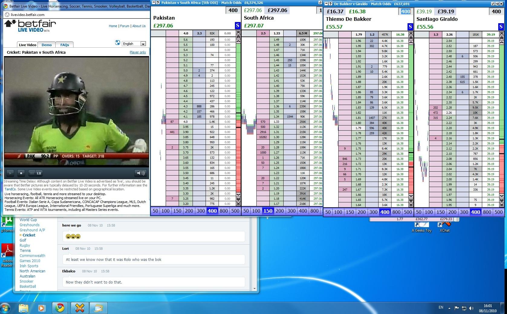Select the 200 stake on the Giraldo ladder
This screenshot has width=507, height=314.
point(452,212)
